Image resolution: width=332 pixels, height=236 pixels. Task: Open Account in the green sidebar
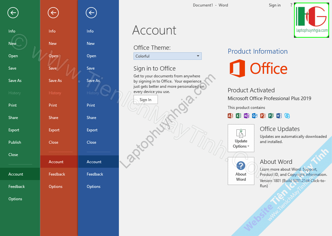coord(20,174)
